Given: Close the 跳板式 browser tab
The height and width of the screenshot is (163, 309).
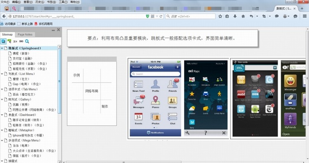Looking at the screenshot, I should (295, 9).
